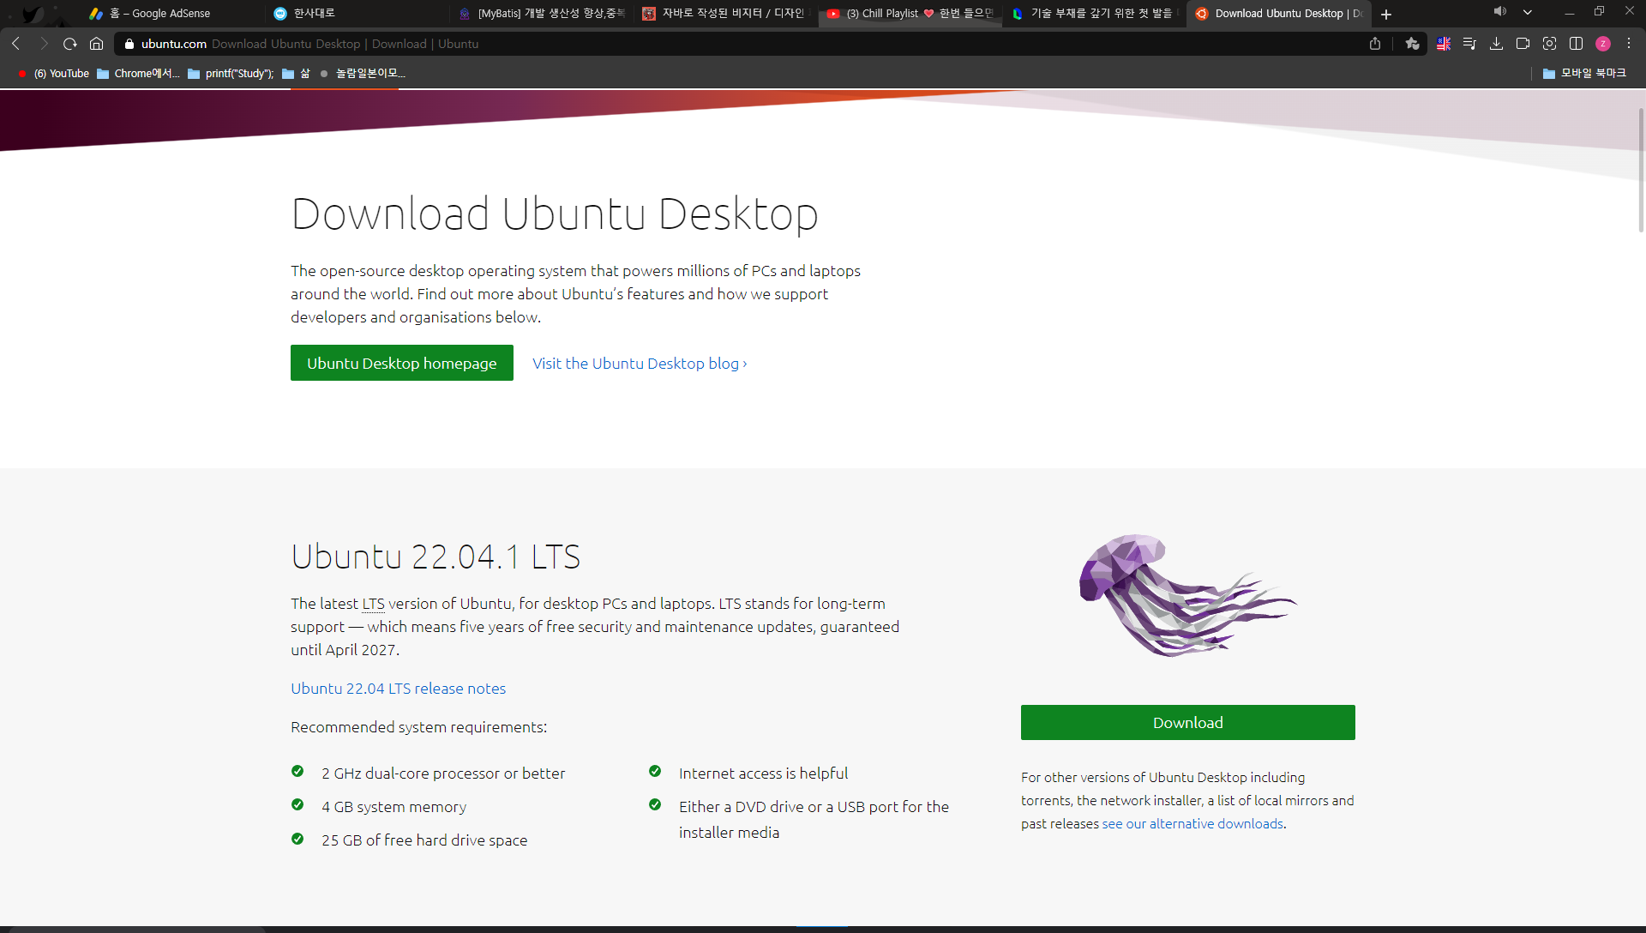This screenshot has height=933, width=1646.
Task: Visit the Ubuntu Desktop blog link
Action: (x=640, y=364)
